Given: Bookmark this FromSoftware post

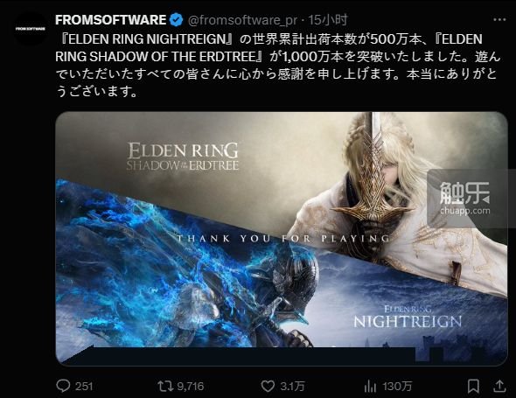Looking at the screenshot, I should tap(473, 386).
